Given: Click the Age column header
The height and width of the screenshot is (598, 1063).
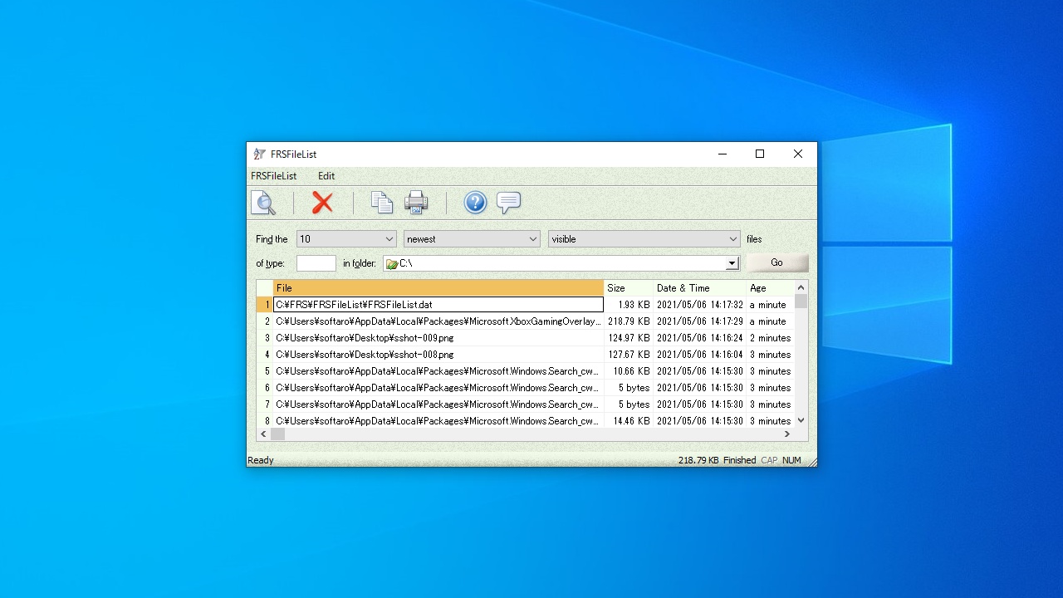Looking at the screenshot, I should pyautogui.click(x=770, y=288).
